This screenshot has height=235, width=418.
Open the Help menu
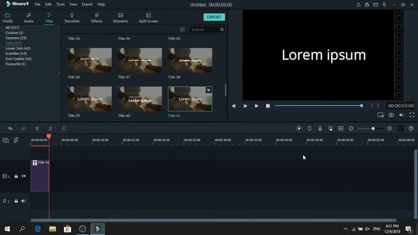(101, 5)
